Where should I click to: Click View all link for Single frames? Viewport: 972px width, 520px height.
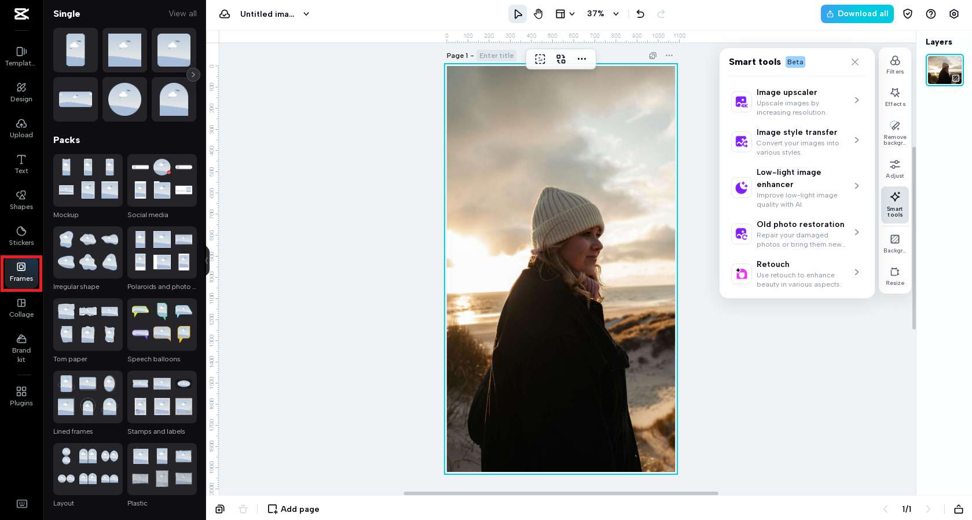tap(182, 14)
